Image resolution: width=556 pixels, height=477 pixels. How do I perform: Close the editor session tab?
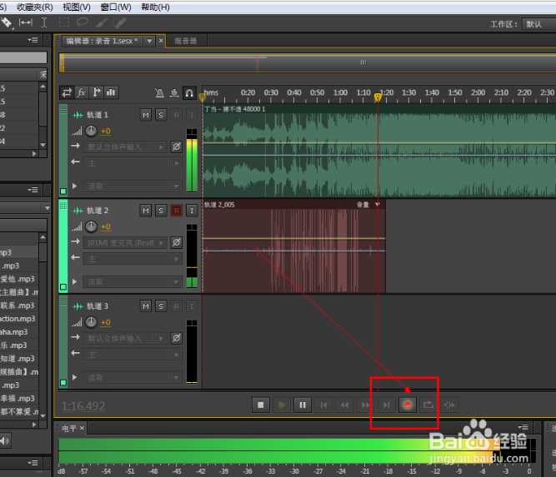coord(161,41)
